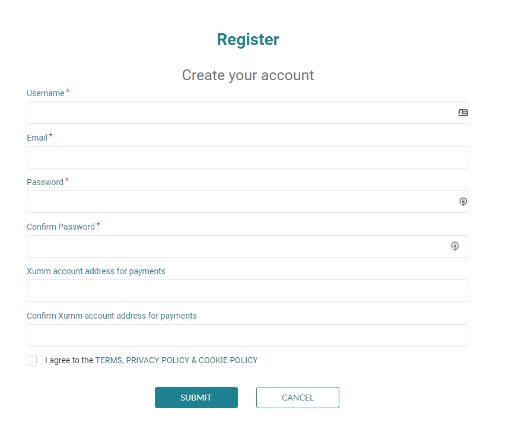Tick the terms agreement checkbox
This screenshot has height=429, width=506.
[x=31, y=360]
